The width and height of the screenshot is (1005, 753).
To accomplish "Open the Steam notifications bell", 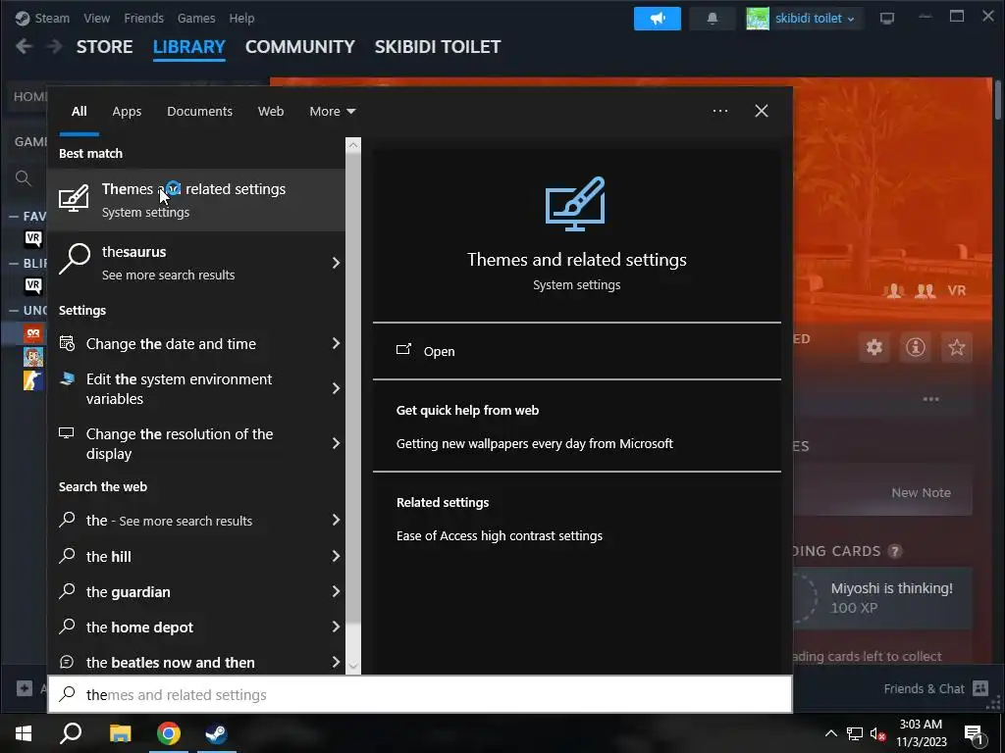I will (x=713, y=19).
